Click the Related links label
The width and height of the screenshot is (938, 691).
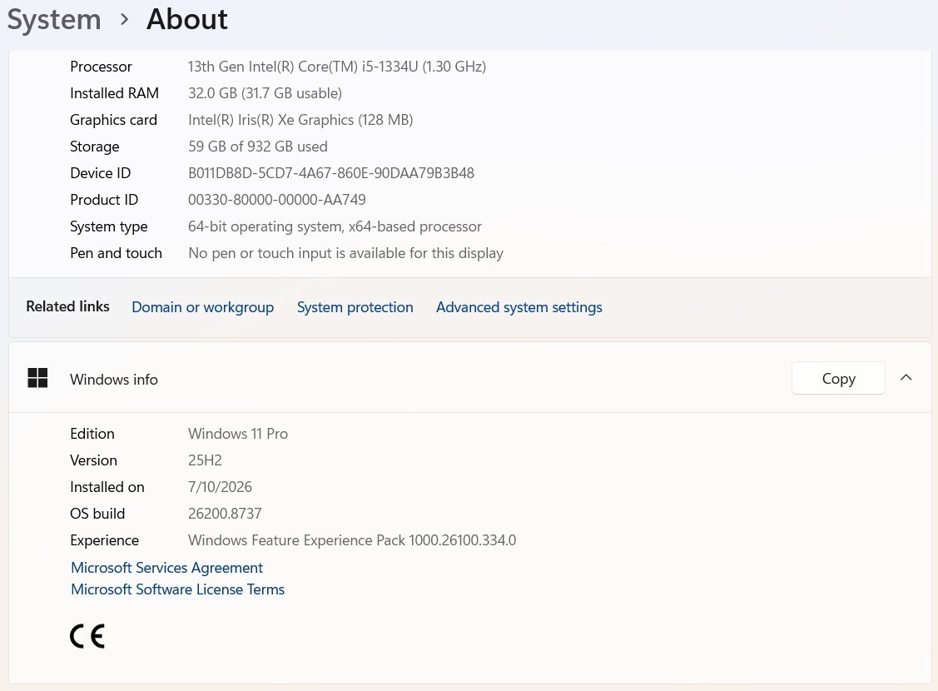(x=67, y=306)
